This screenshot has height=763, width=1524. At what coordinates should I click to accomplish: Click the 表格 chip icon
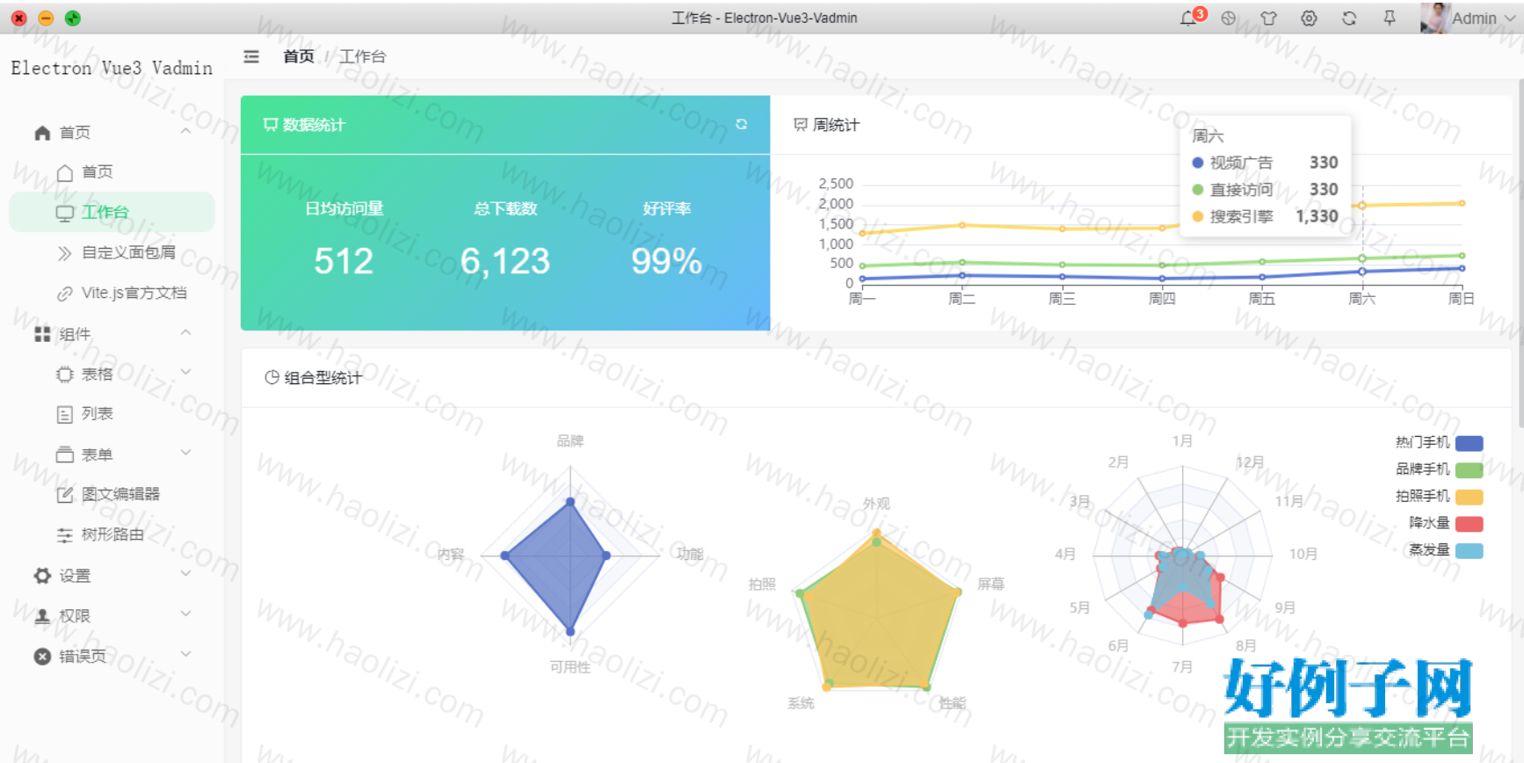click(x=65, y=374)
